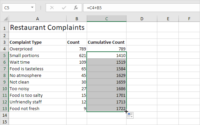Expand the Name Box dropdown arrow
Screen dimensions: 200x125
point(32,8)
